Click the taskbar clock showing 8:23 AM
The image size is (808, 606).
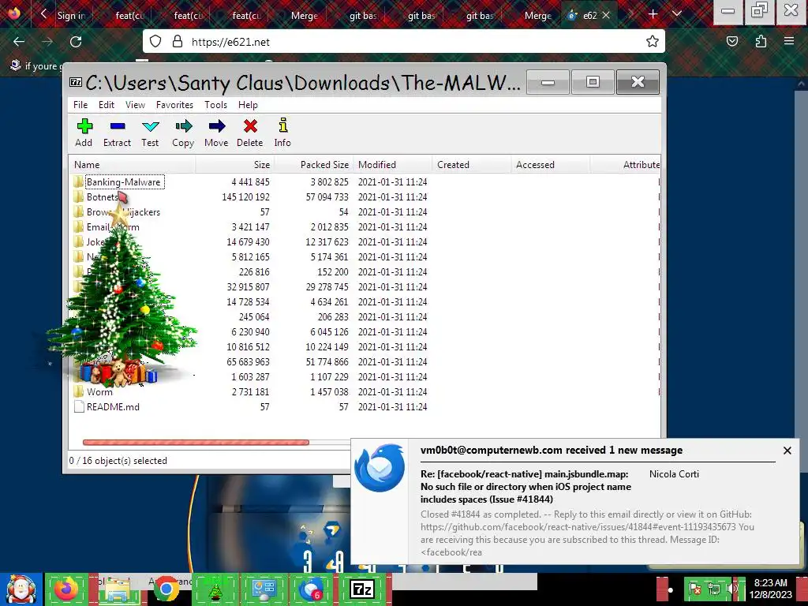[770, 589]
